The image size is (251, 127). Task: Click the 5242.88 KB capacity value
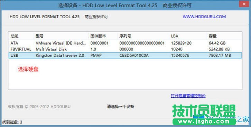pos(219,49)
